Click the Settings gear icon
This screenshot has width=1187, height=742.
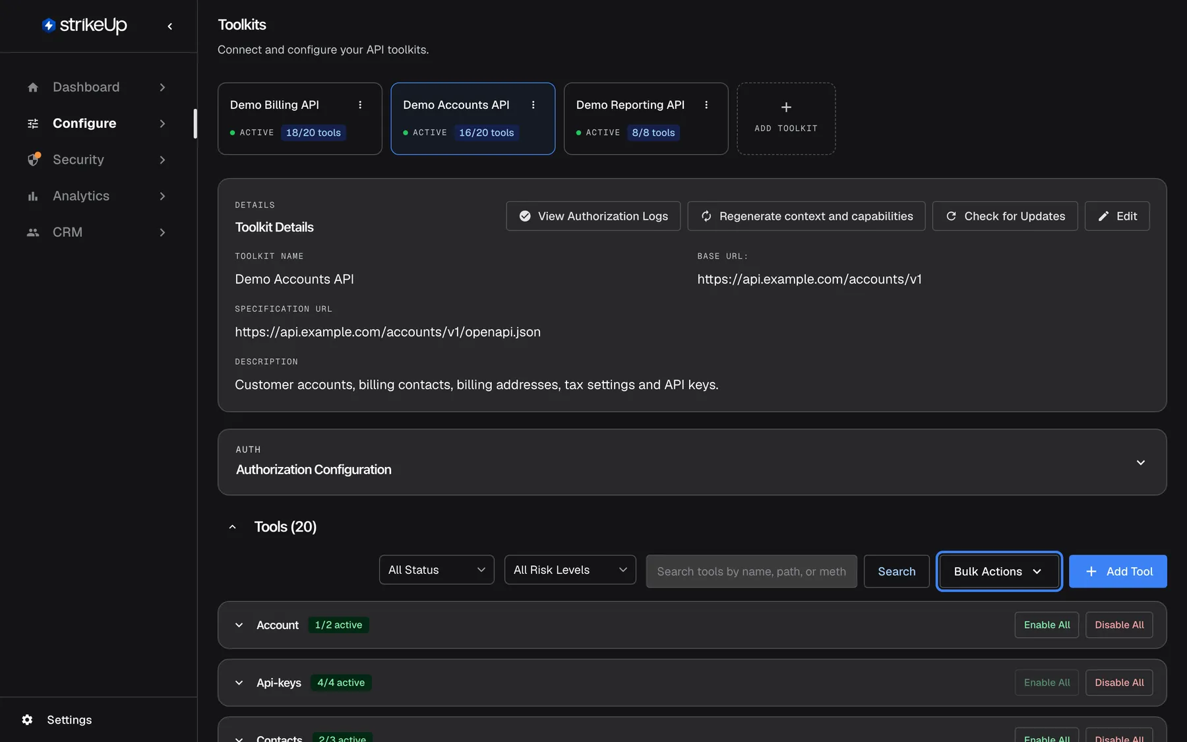click(27, 720)
